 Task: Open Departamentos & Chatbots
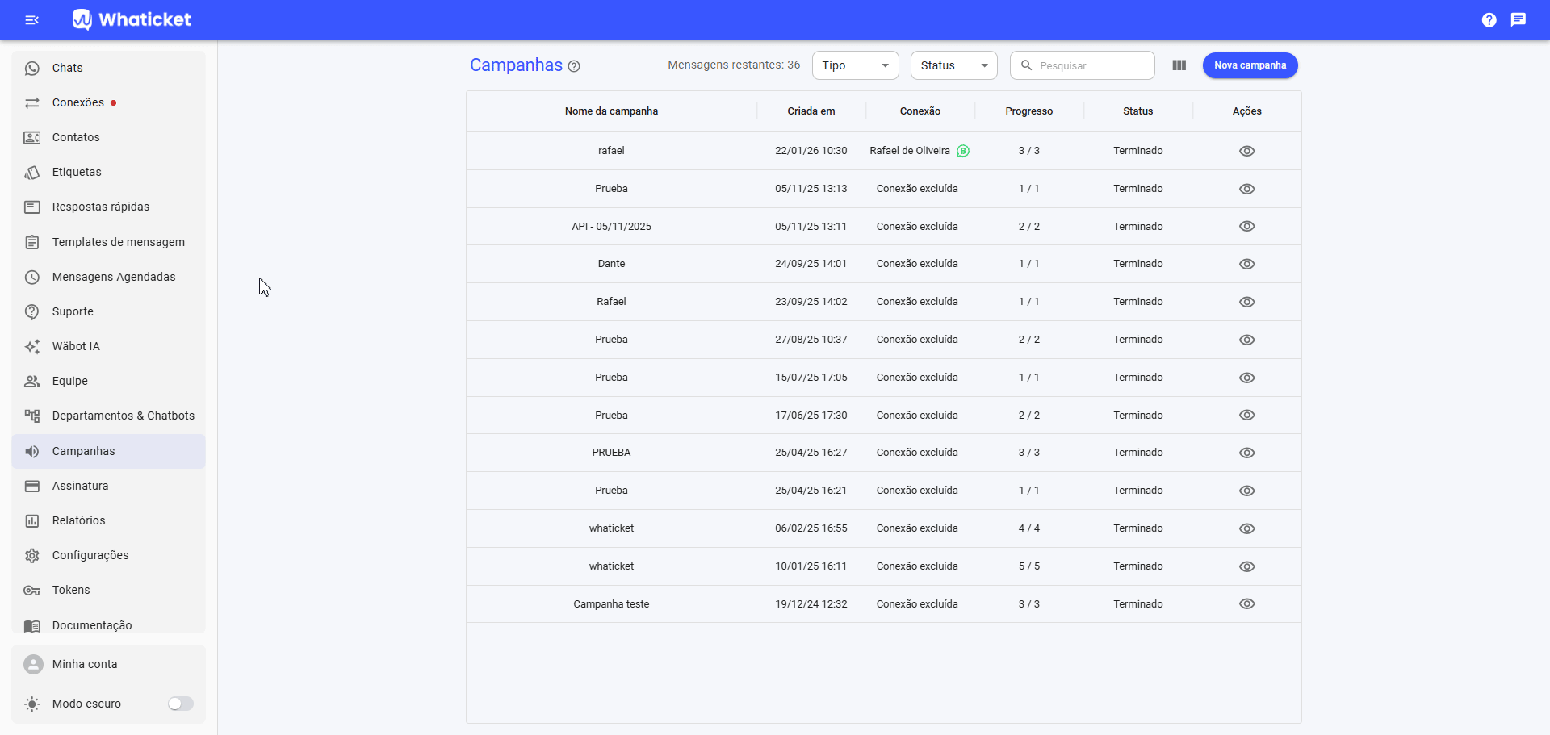point(108,416)
